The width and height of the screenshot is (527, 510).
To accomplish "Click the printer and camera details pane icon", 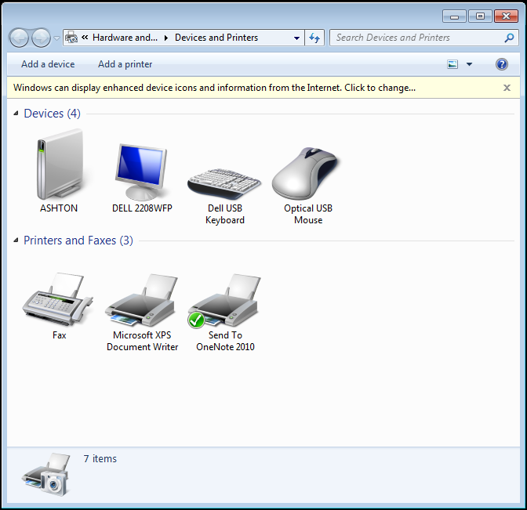I will [46, 474].
